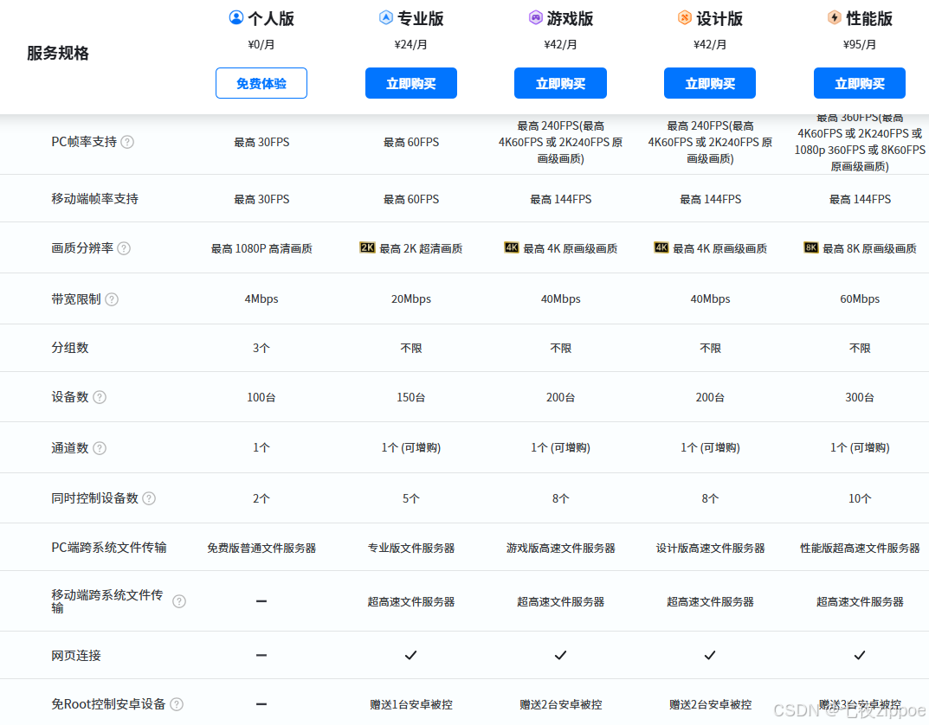Click the 8K badge in 性能版 column

[x=811, y=247]
